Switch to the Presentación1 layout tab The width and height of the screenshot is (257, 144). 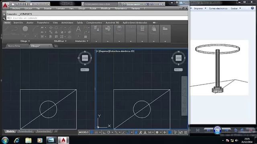coord(25,131)
